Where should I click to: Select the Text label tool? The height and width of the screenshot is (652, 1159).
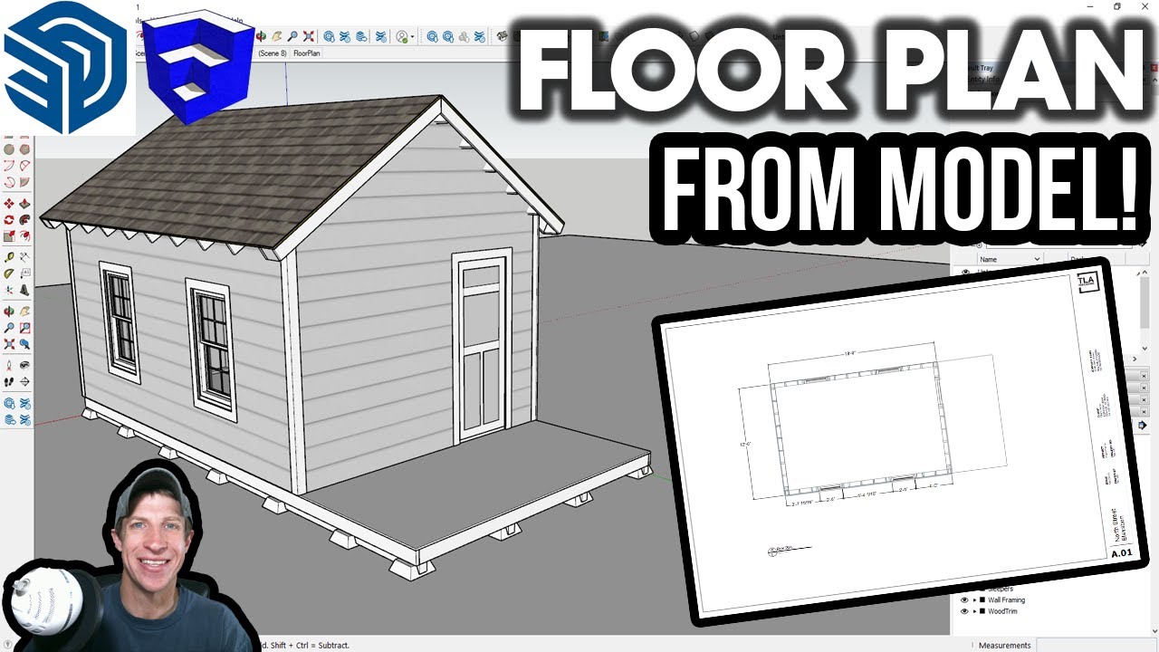pos(24,273)
